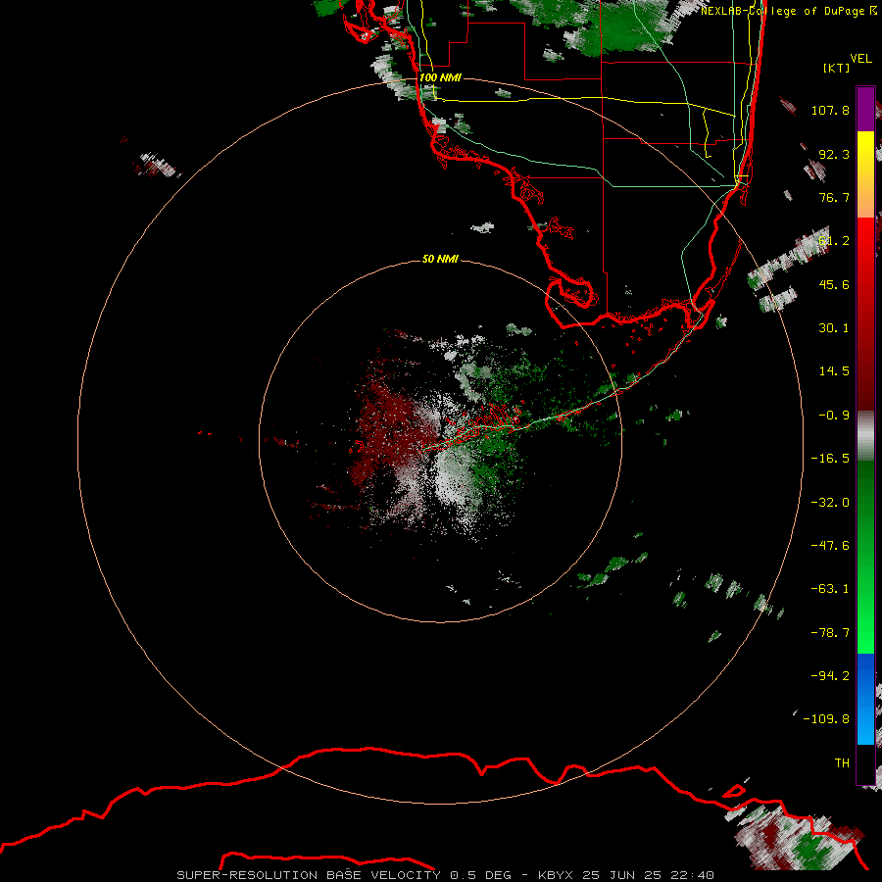Select the 61.2 legend value
Viewport: 882px width, 882px height.
point(834,241)
